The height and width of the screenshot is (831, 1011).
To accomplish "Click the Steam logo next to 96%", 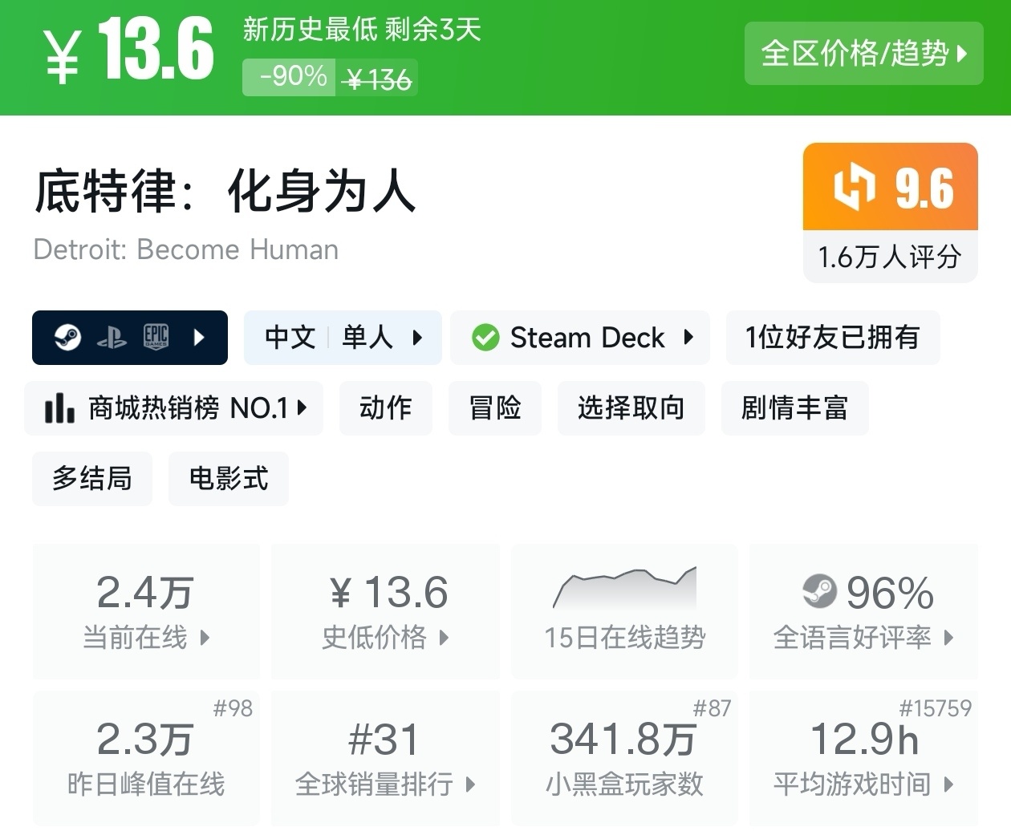I will coord(819,593).
